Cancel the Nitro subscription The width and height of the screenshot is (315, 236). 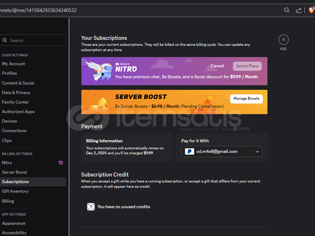coord(217,66)
